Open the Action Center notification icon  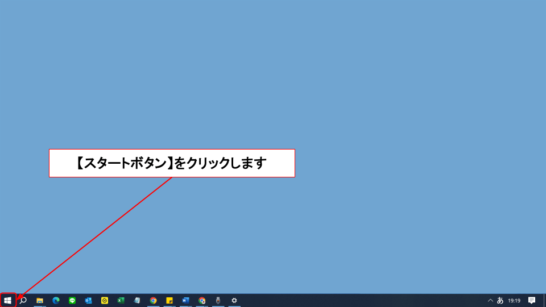click(x=532, y=300)
